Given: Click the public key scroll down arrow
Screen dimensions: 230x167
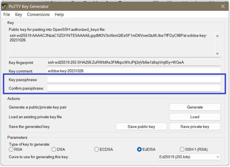Looking at the screenshot, I should pos(217,54).
